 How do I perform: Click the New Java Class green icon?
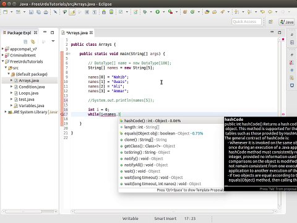(x=192, y=12)
